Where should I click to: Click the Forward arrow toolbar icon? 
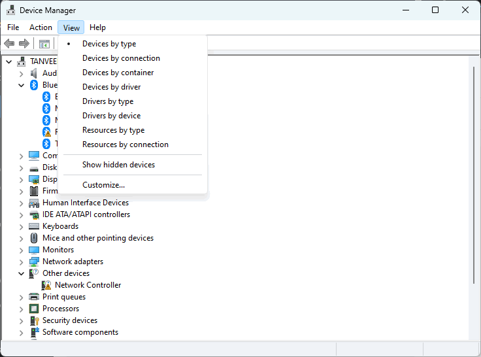click(24, 44)
